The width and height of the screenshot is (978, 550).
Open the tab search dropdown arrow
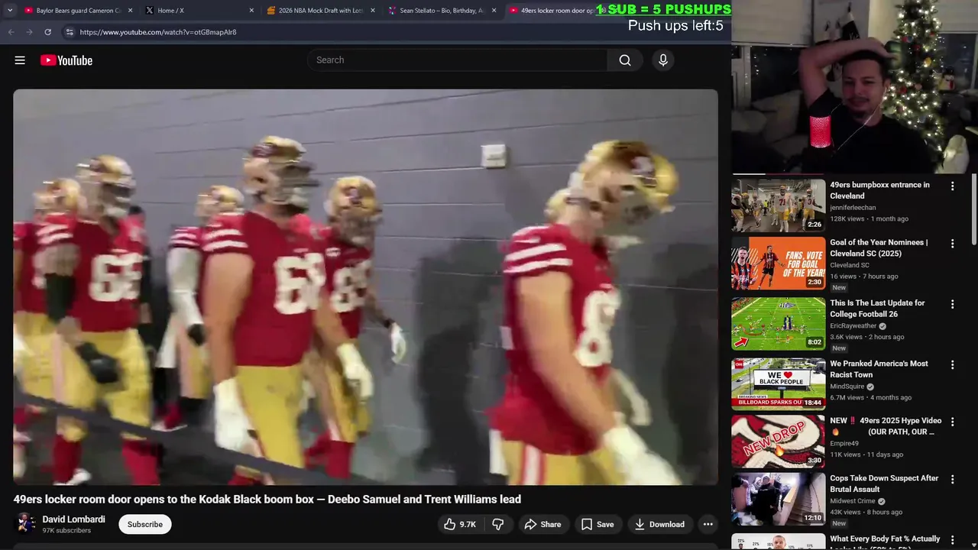[10, 11]
